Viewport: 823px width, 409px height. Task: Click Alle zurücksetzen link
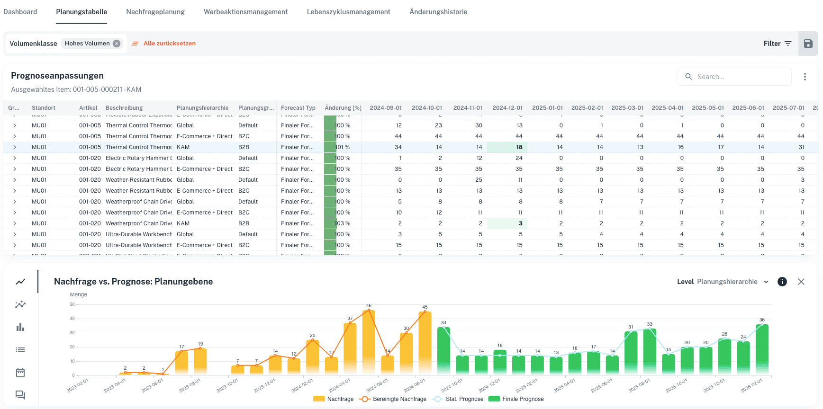169,44
